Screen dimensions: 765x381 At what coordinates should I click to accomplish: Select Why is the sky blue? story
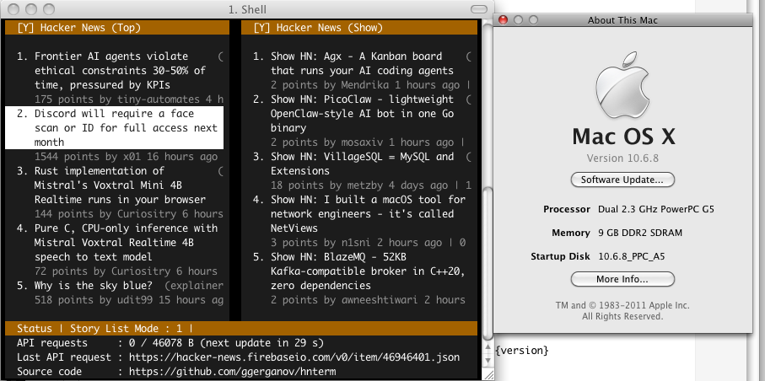[120, 286]
